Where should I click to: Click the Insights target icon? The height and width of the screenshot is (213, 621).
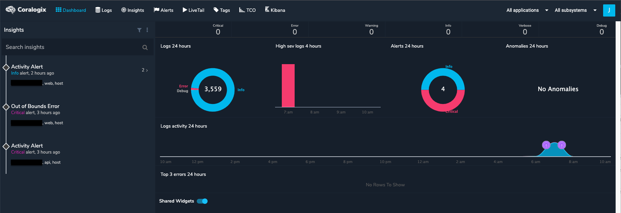pos(124,10)
